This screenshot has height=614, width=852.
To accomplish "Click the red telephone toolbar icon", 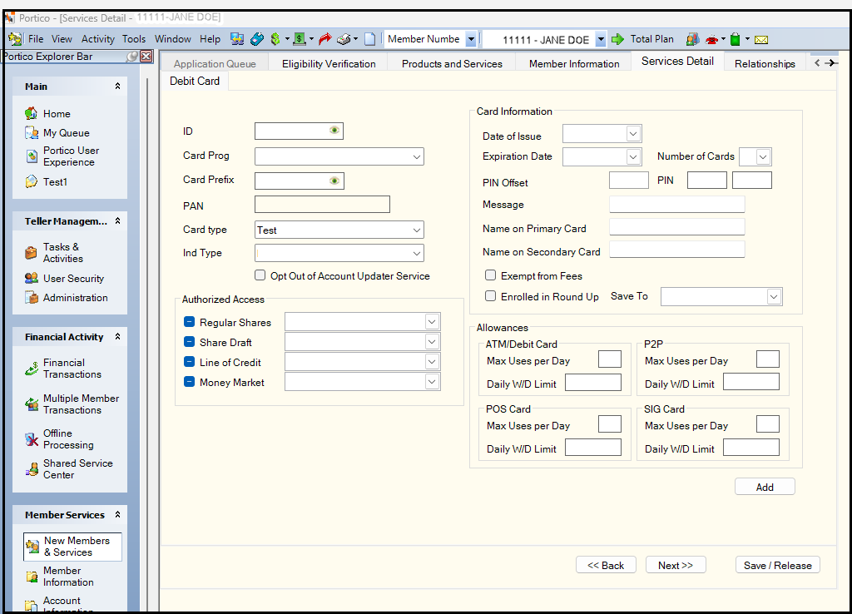I will (x=711, y=39).
